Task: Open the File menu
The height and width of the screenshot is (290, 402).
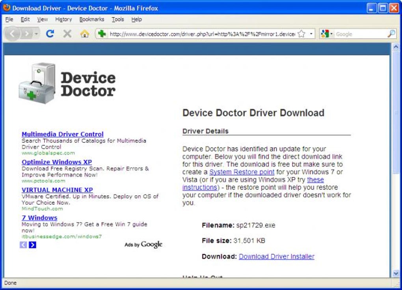Action: (9, 19)
